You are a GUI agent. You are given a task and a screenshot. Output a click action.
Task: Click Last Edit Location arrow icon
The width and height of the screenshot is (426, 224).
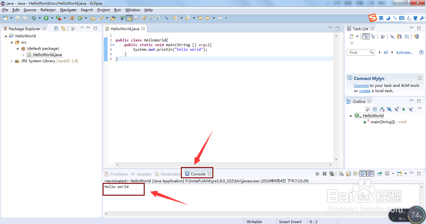point(200,18)
